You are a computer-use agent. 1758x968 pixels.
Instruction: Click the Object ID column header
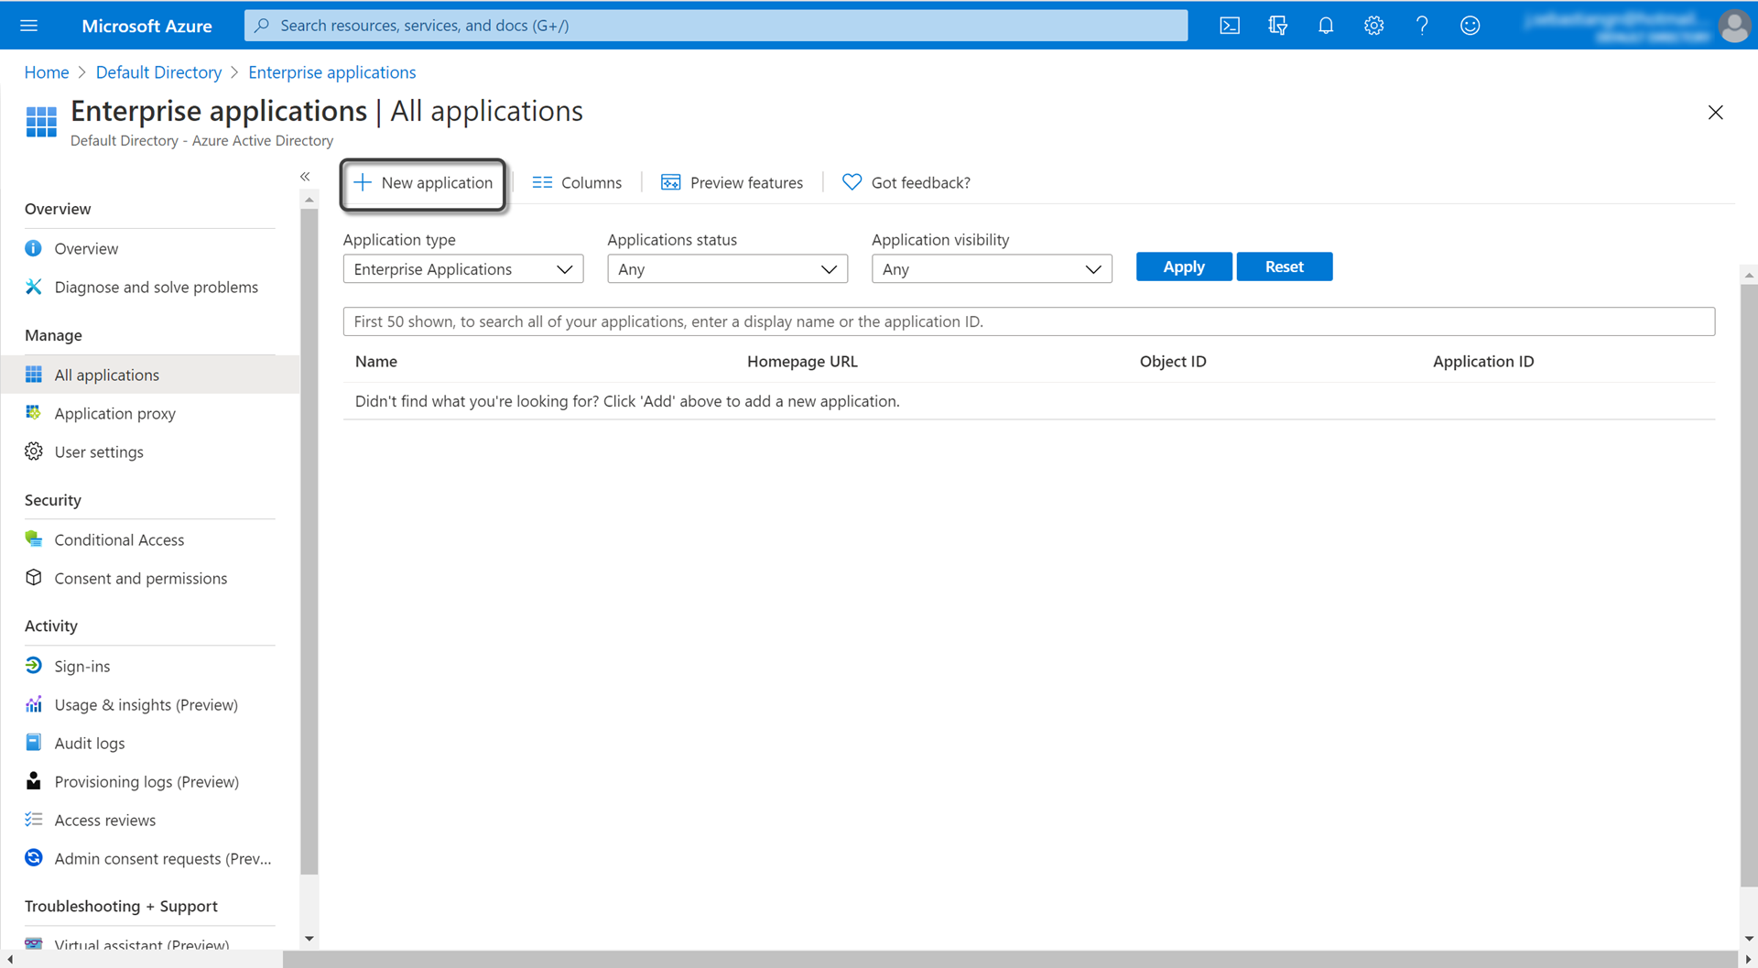coord(1173,361)
